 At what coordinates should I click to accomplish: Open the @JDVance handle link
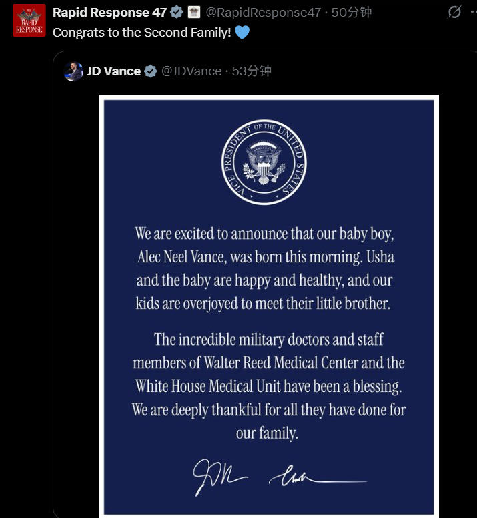click(191, 71)
